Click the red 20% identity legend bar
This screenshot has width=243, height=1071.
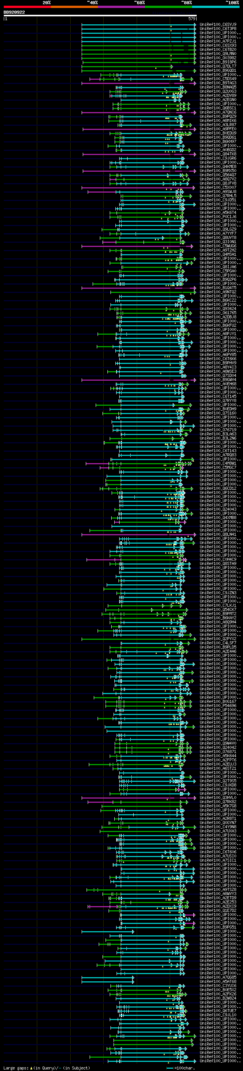click(x=27, y=7)
